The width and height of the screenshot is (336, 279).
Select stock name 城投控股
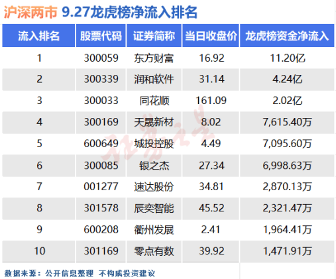click(154, 144)
